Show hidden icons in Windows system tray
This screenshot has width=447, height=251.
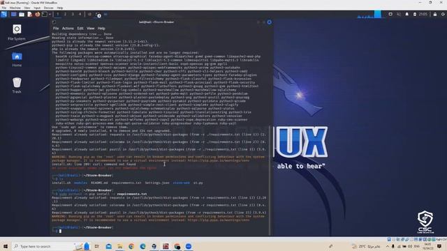(387, 246)
